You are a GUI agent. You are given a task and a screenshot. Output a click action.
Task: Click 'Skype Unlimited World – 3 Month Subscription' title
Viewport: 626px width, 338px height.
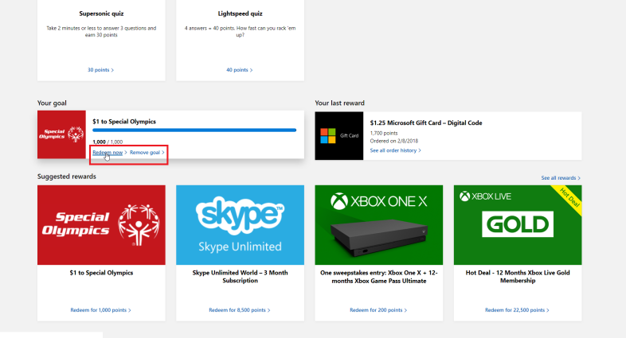click(x=240, y=277)
